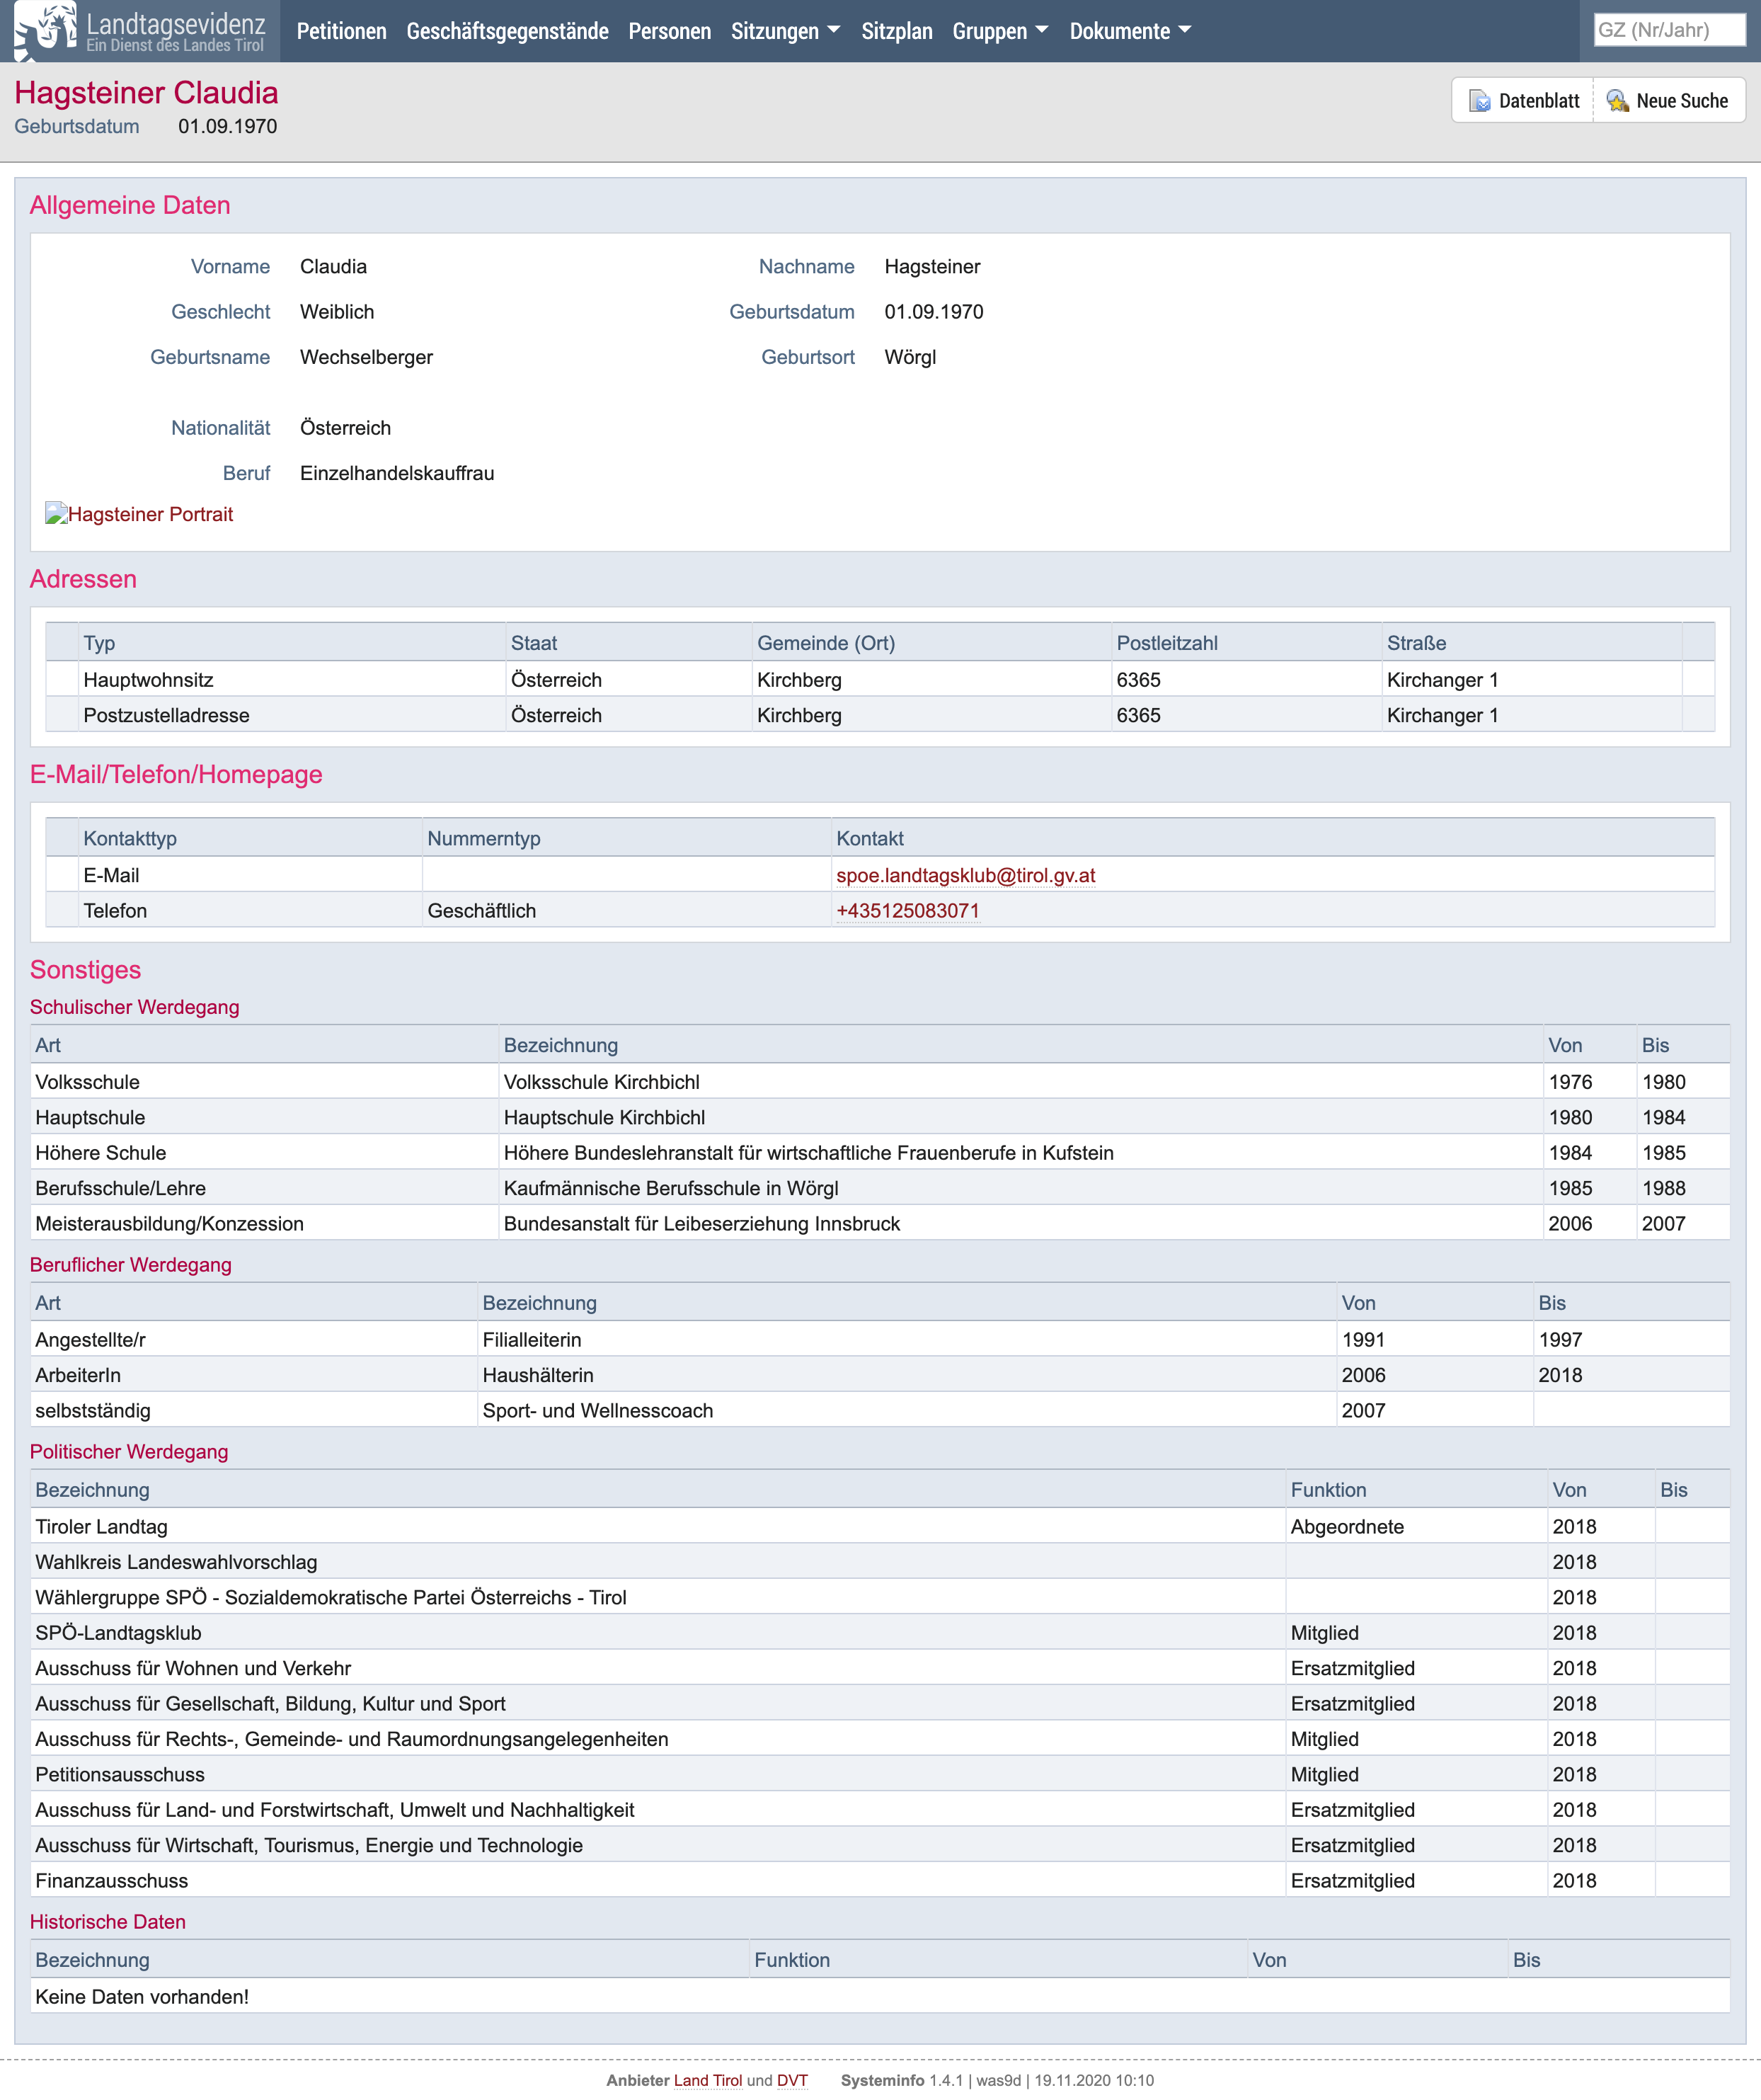The image size is (1761, 2100).
Task: Click Bundesanstalt für Leibeserziehung Innsbruck entry
Action: [x=701, y=1224]
